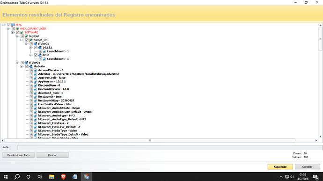
Task: Click the volume speaker tray icon
Action: point(292,177)
